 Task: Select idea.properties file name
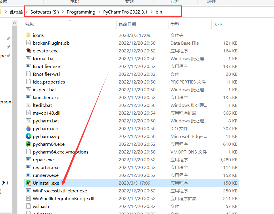49,82
